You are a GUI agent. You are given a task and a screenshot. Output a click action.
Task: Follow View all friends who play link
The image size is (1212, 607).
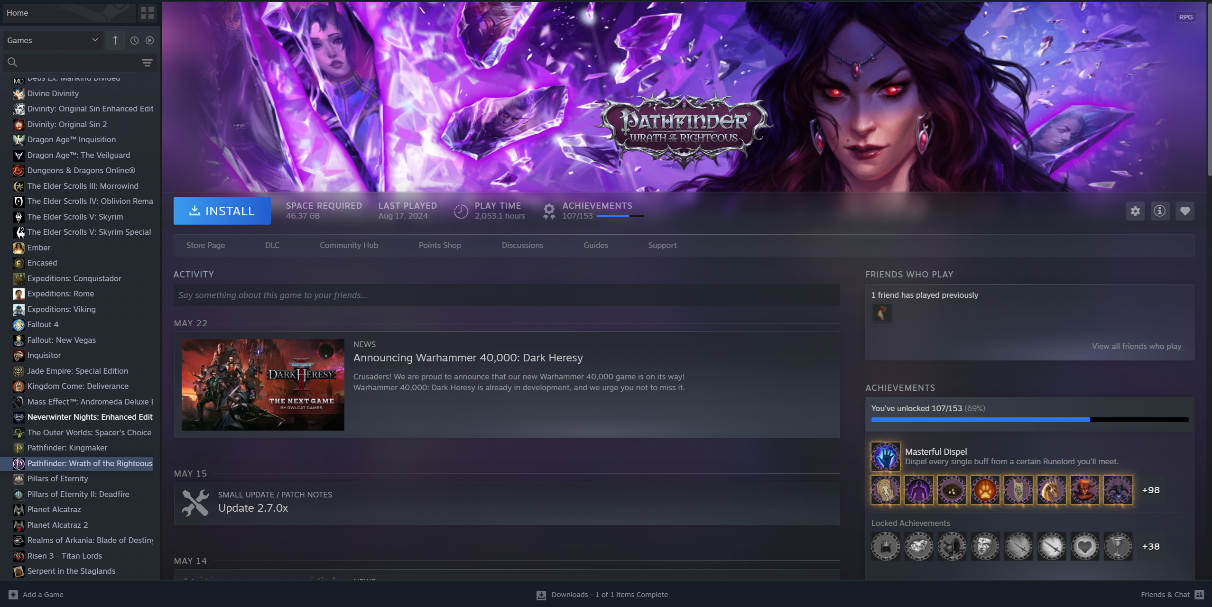pos(1136,346)
